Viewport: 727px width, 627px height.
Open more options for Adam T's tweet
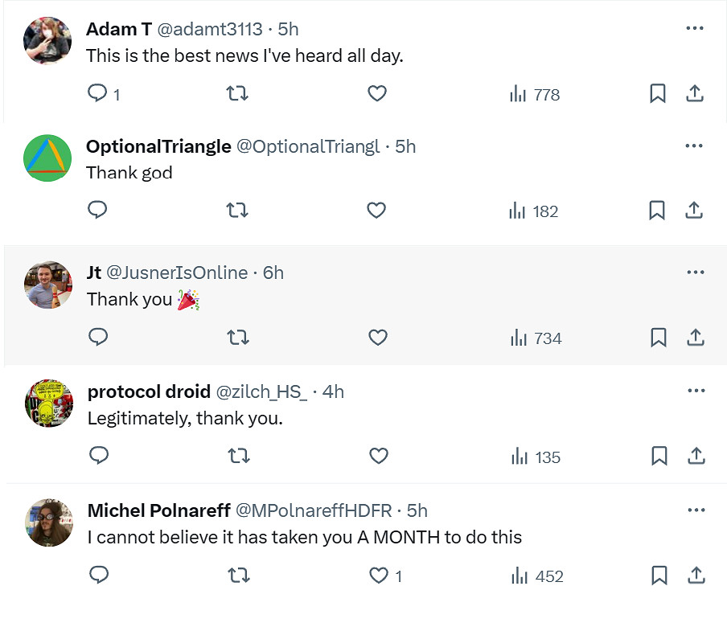[x=695, y=29]
